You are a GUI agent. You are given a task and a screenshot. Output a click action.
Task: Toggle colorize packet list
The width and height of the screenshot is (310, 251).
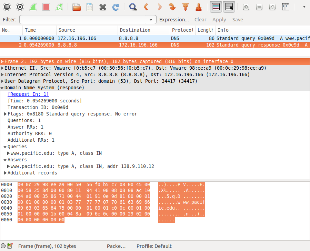[216, 7]
